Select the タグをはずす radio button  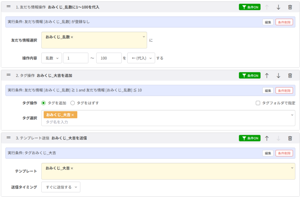point(73,103)
